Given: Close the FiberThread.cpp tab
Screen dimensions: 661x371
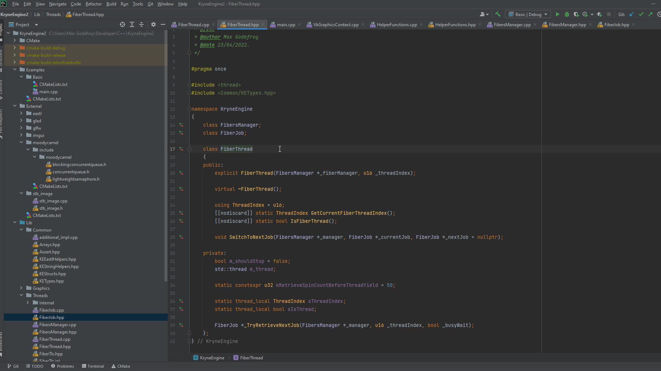Looking at the screenshot, I should point(214,24).
